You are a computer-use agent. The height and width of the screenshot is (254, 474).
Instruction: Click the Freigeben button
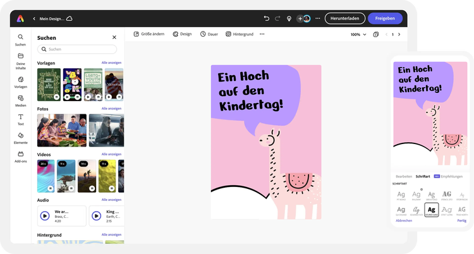[x=385, y=18]
